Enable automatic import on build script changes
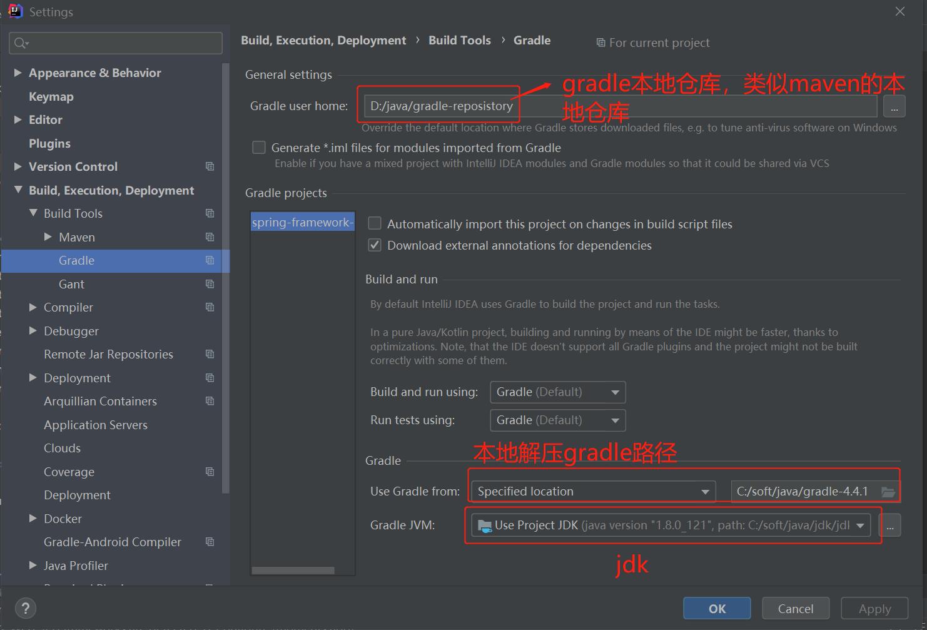927x630 pixels. click(x=375, y=224)
